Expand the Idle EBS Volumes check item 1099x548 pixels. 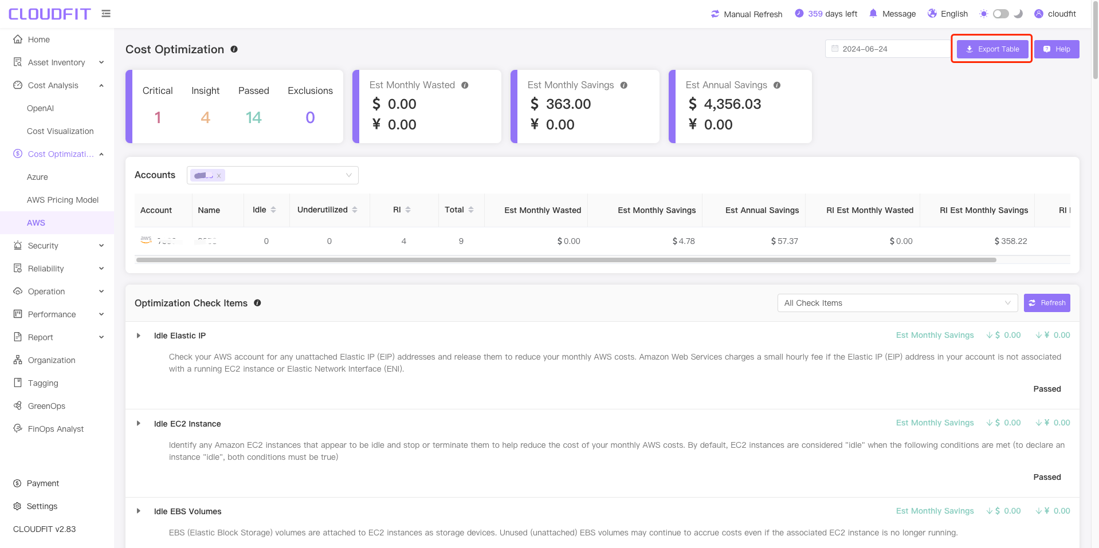pos(139,511)
